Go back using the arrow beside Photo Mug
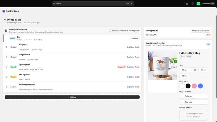Viewport: 217px width, 122px height. (5, 20)
